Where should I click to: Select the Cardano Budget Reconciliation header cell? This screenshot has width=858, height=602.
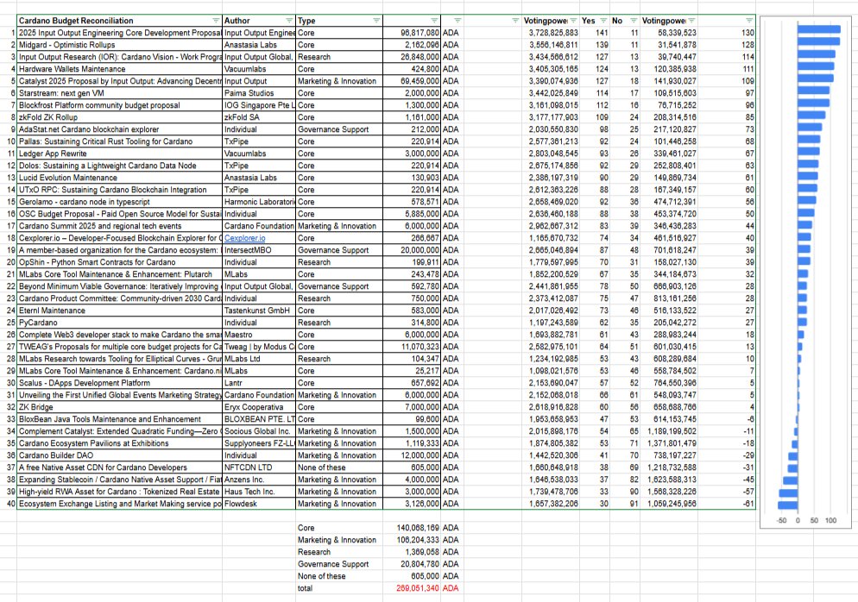(x=119, y=21)
